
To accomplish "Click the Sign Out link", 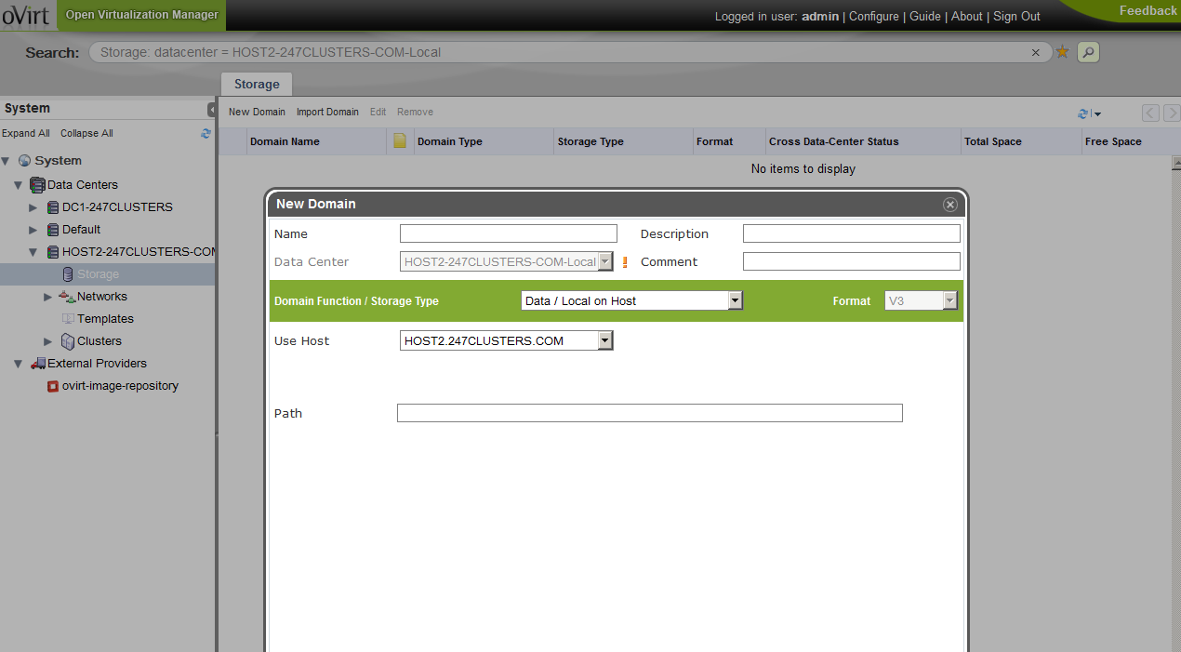I will (1016, 16).
